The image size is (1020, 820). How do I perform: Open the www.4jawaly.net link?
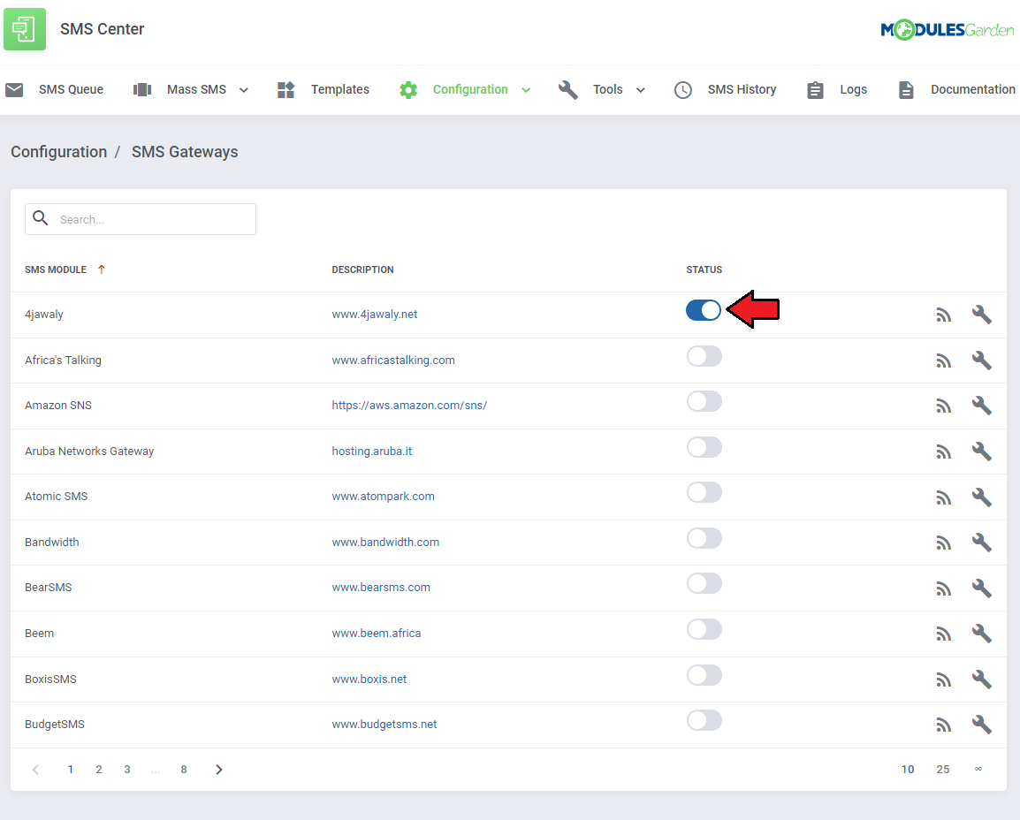click(x=375, y=314)
